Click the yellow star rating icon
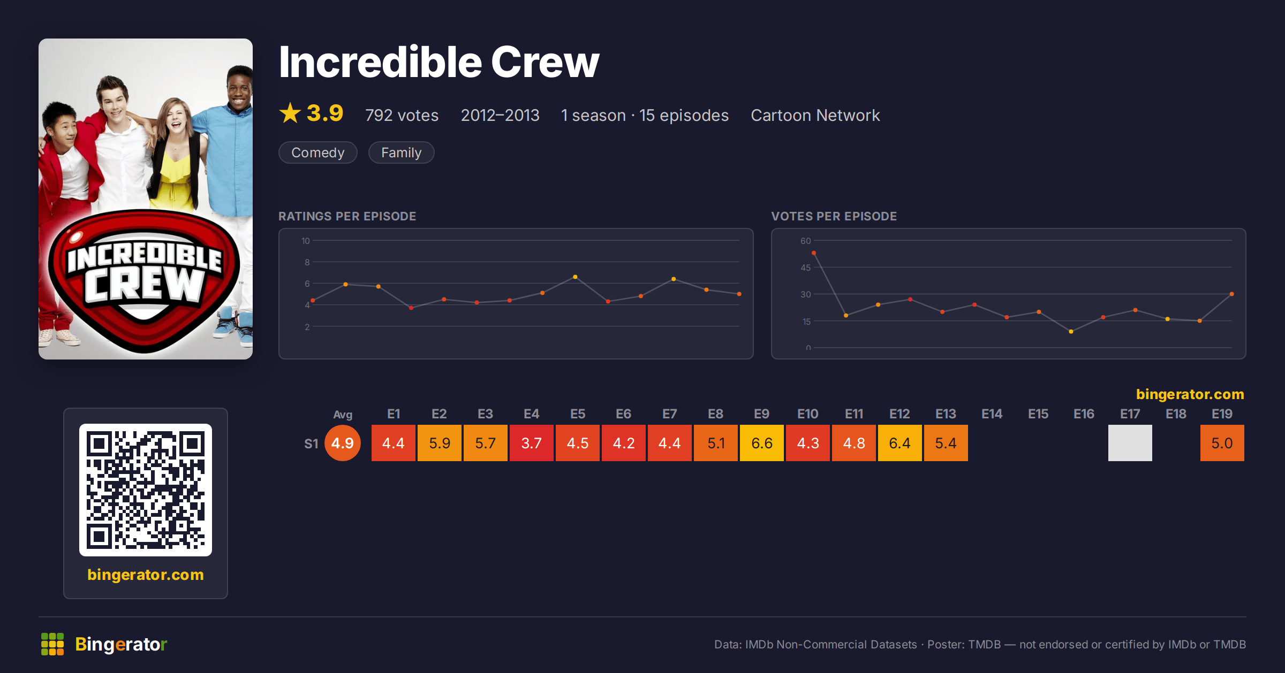 click(x=290, y=113)
